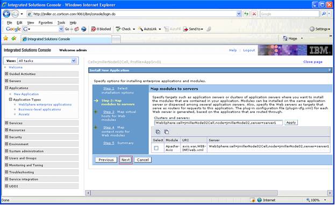The height and width of the screenshot is (205, 335).
Task: Expand Users and Groups section
Action: [x=6, y=158]
